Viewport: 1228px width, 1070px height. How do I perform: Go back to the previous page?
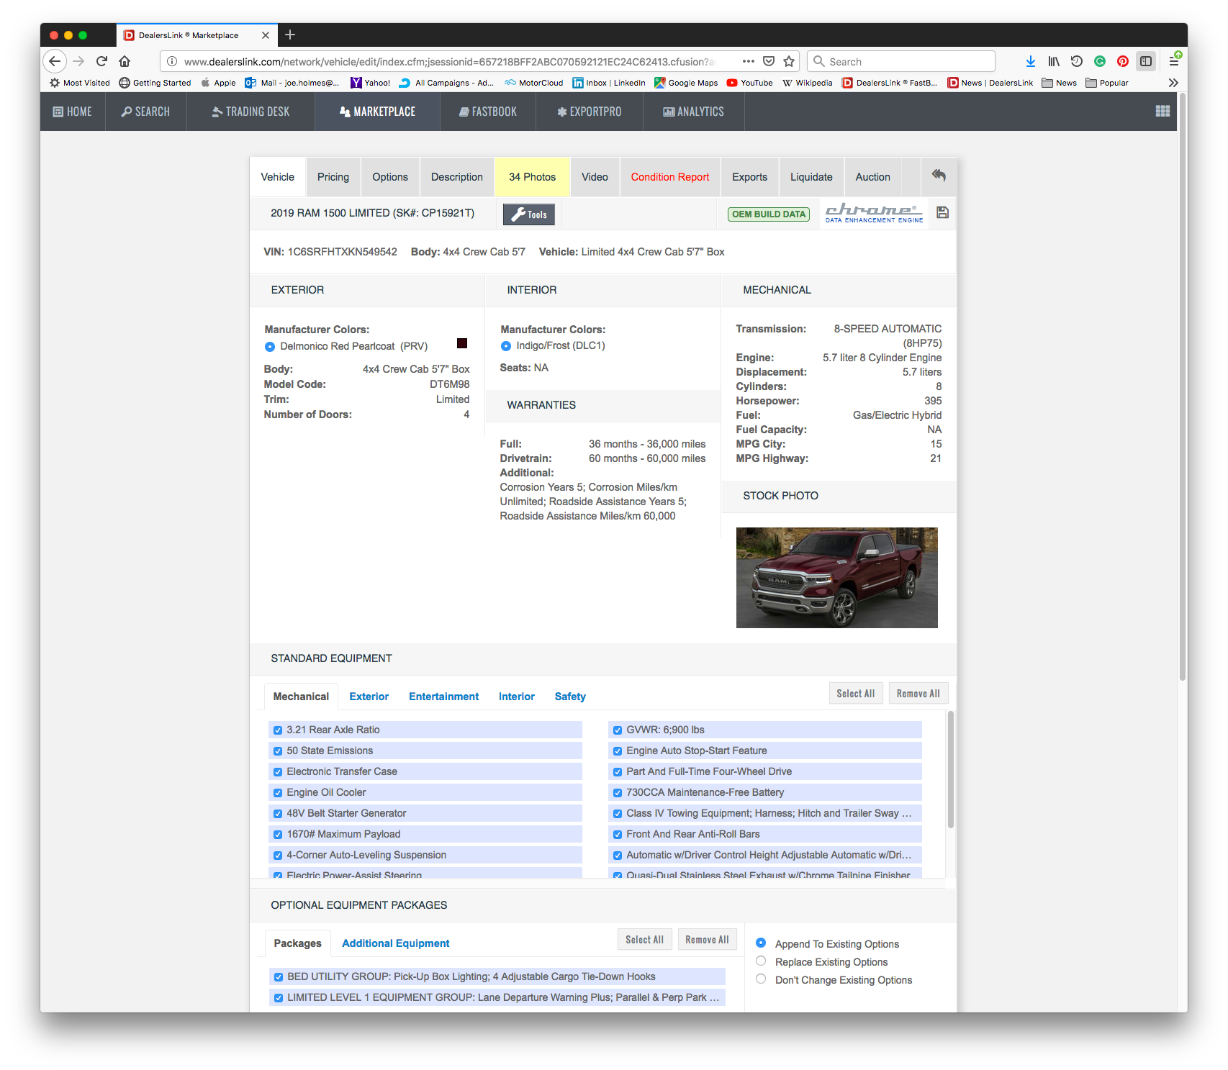[55, 61]
